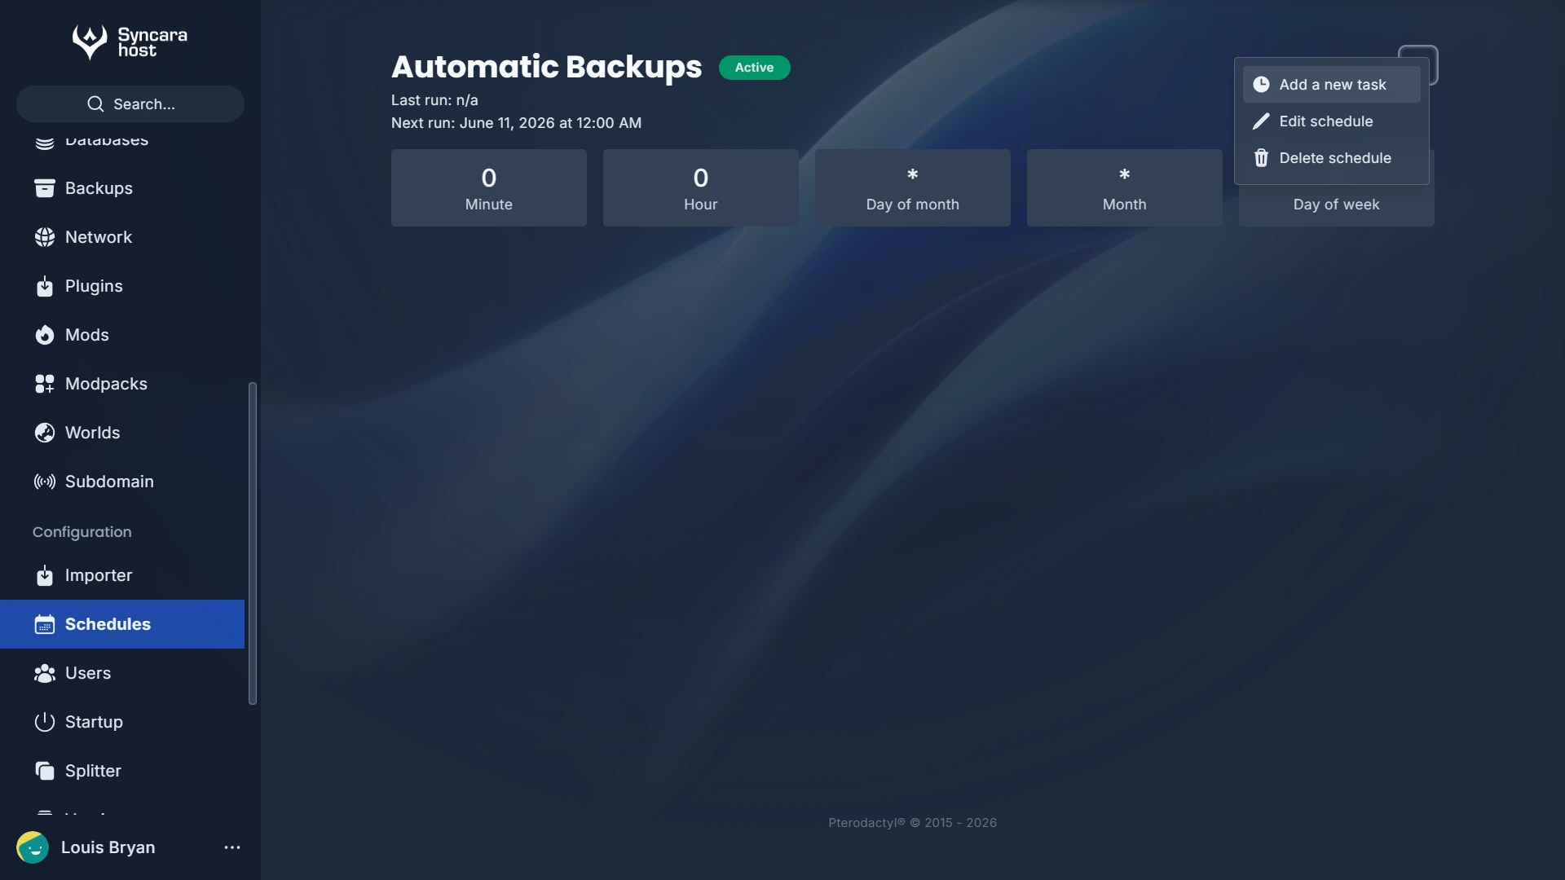This screenshot has height=880, width=1565.
Task: Click the search magnifier icon
Action: coord(95,104)
